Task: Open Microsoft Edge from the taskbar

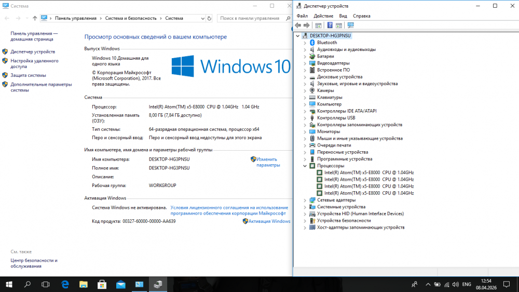Action: pyautogui.click(x=65, y=284)
